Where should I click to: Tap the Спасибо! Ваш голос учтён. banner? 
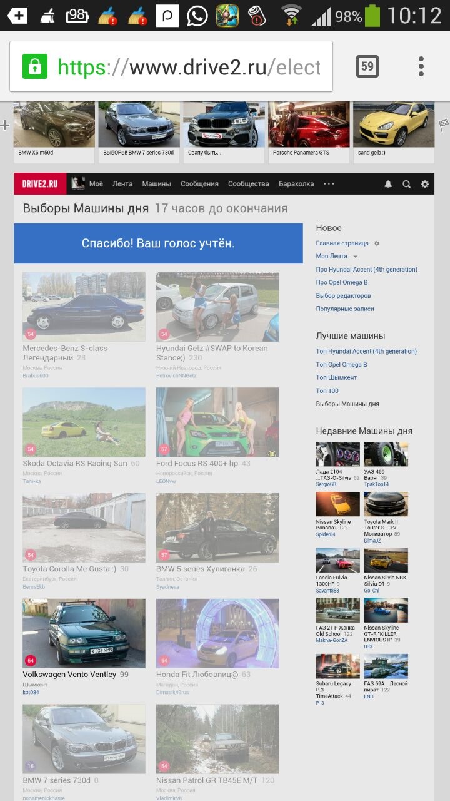click(x=158, y=243)
